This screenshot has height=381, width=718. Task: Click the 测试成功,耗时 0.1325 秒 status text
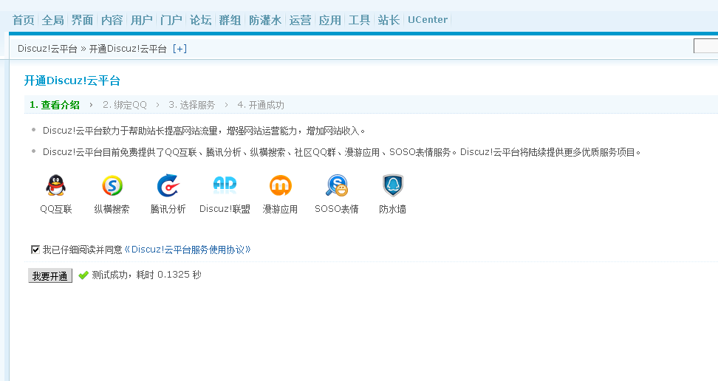pos(146,275)
